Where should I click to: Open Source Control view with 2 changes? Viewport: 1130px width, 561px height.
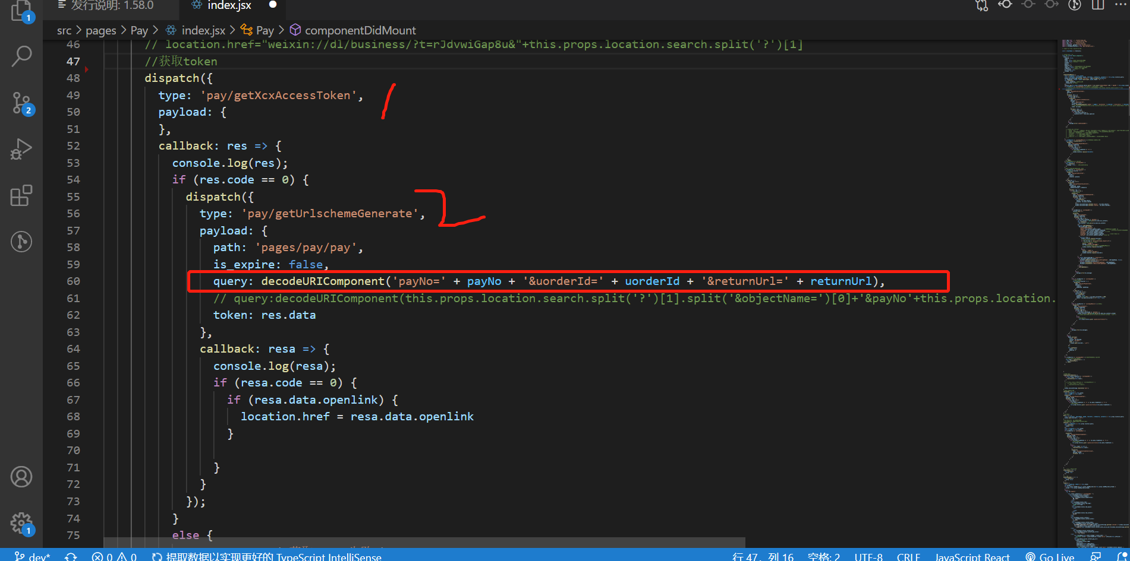pyautogui.click(x=21, y=103)
